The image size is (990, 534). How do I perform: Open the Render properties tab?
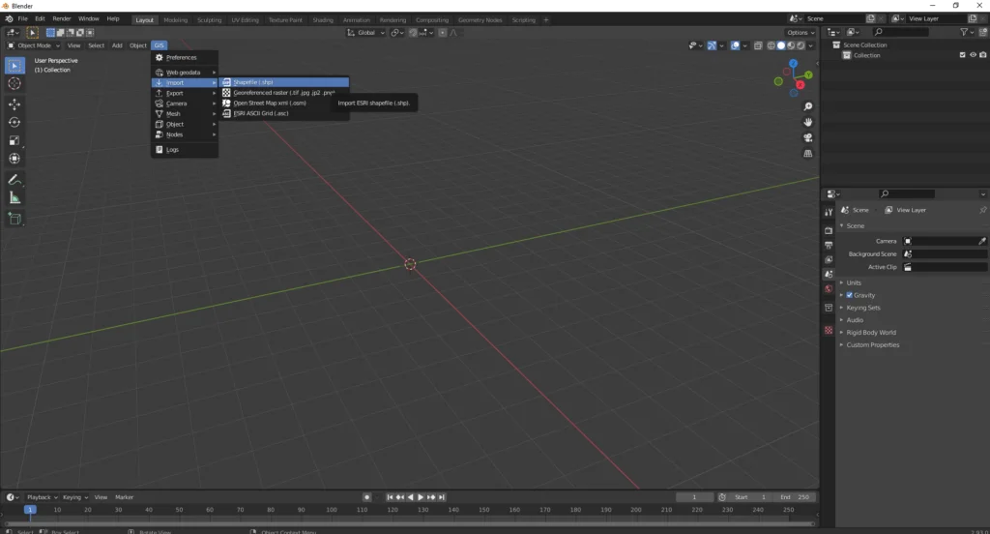(829, 230)
